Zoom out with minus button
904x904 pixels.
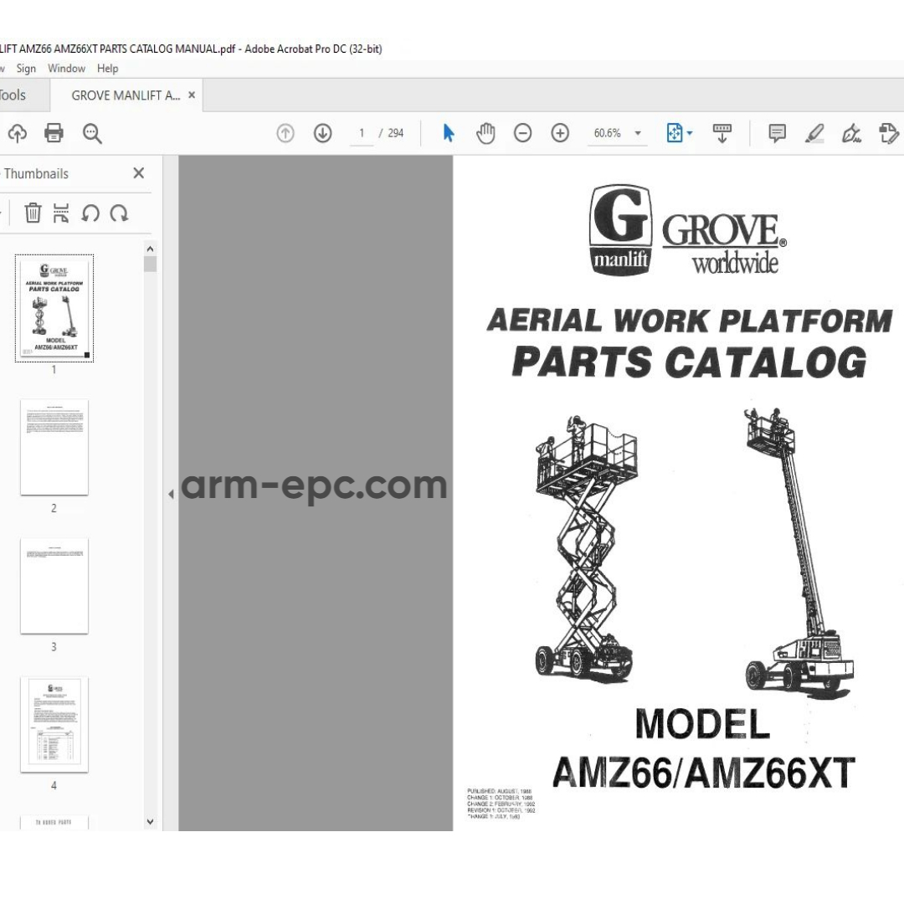tap(523, 133)
